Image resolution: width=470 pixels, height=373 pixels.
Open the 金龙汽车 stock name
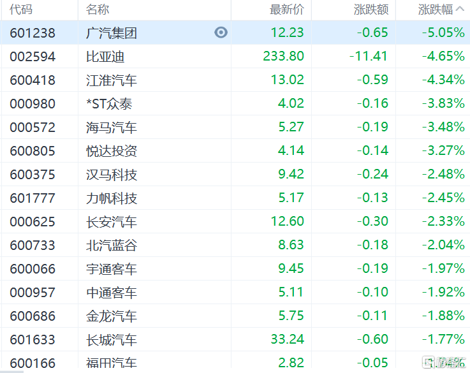(x=112, y=316)
